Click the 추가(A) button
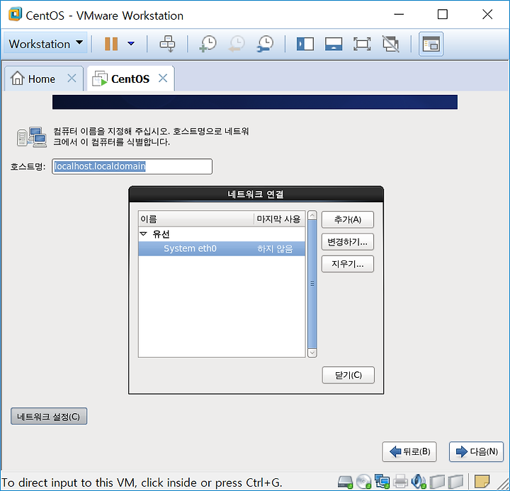 pyautogui.click(x=348, y=219)
